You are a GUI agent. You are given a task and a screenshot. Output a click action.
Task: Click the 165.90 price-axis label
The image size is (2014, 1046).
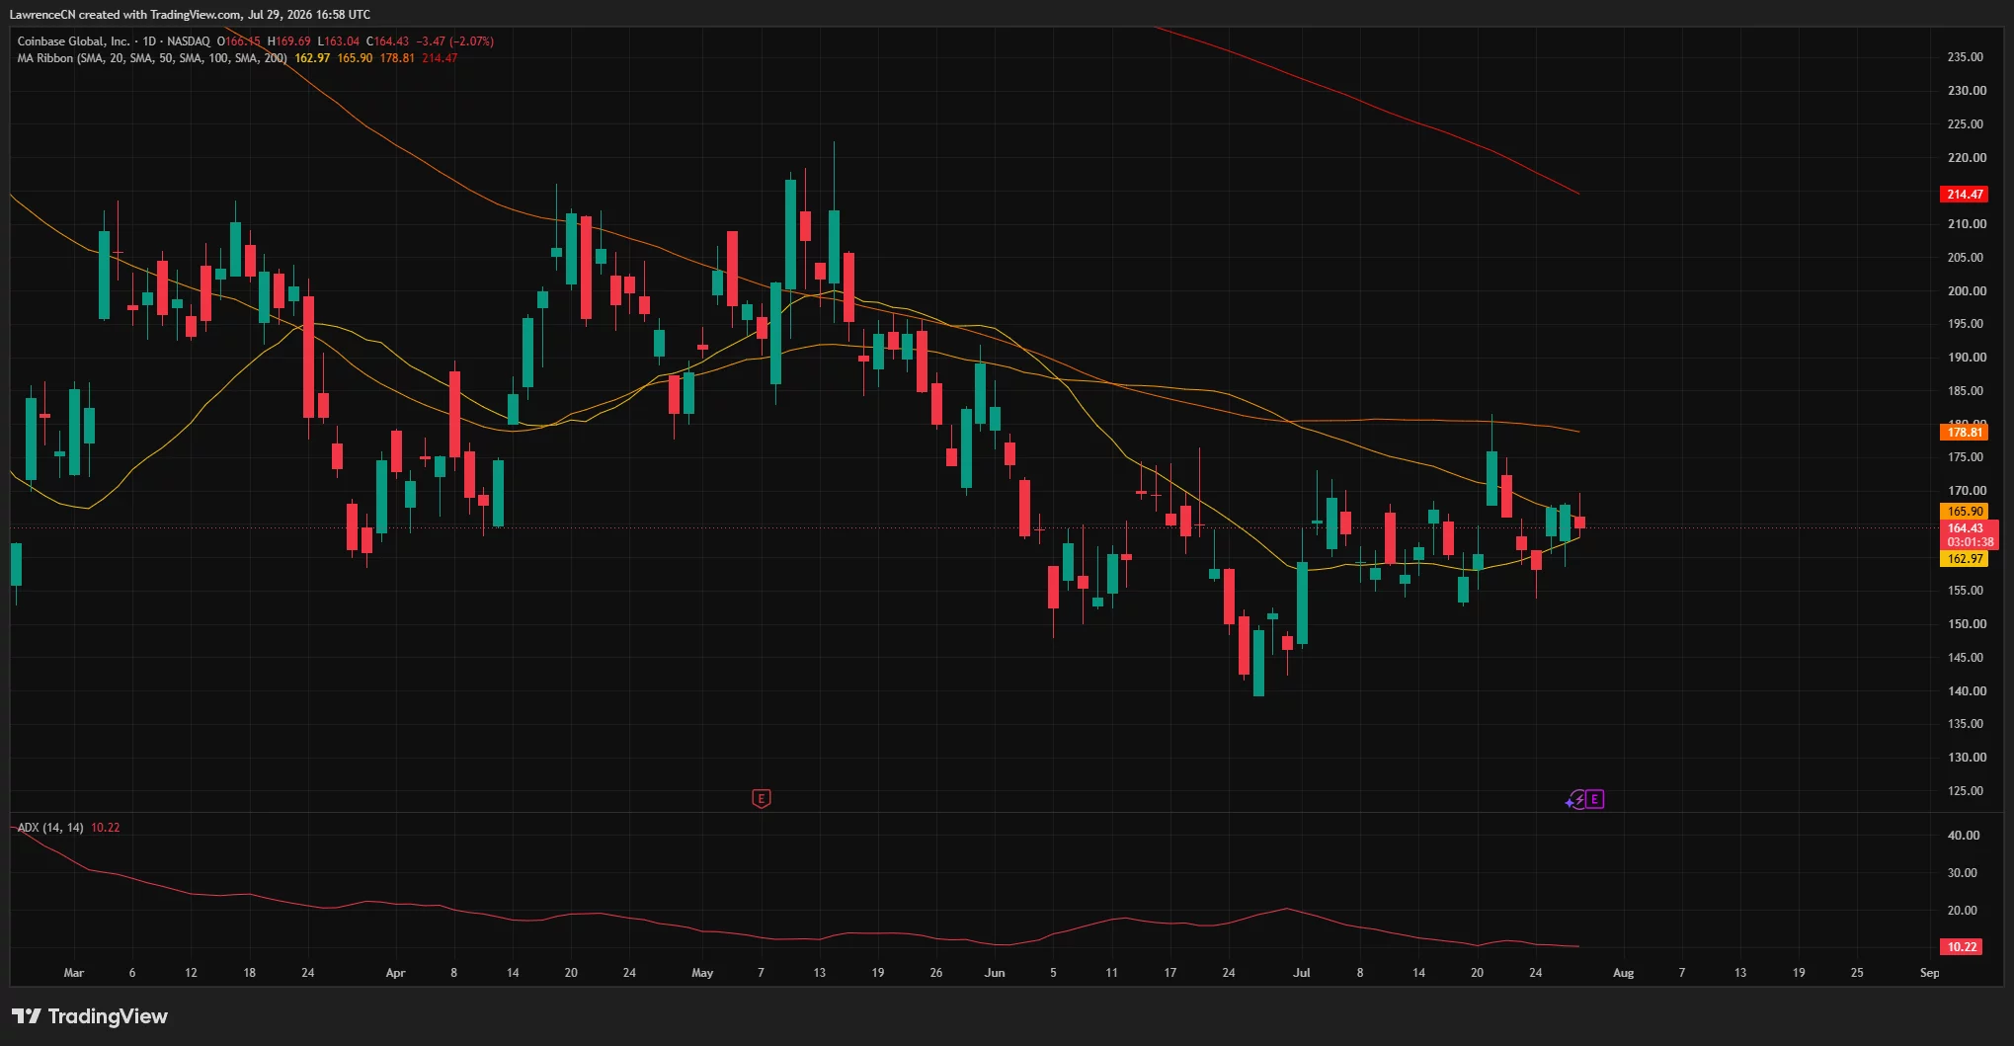[x=1965, y=512]
